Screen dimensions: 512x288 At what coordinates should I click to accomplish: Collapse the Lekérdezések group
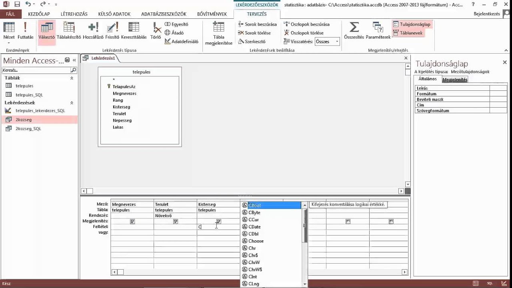pyautogui.click(x=72, y=103)
